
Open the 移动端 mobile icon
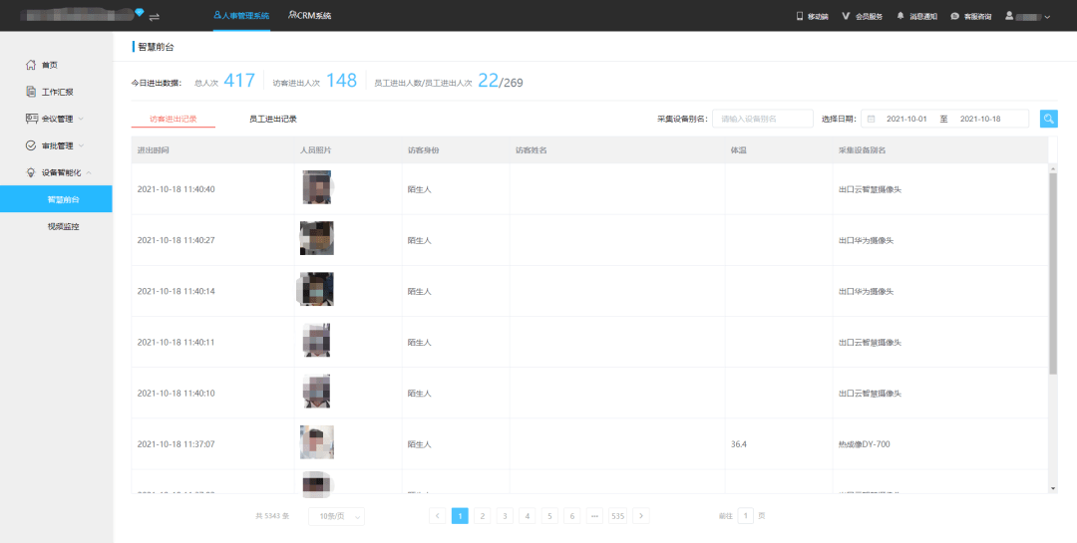(812, 16)
